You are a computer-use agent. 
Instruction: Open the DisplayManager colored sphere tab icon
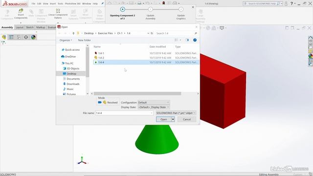[x=33, y=37]
